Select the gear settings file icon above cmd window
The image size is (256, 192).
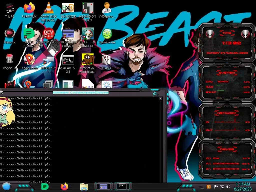click(107, 84)
